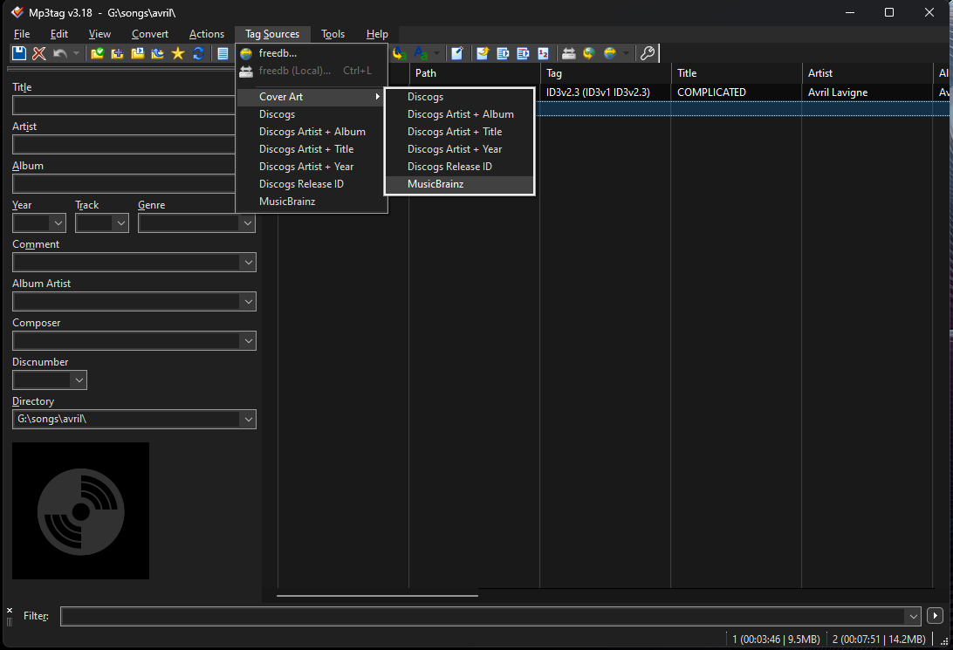Open the Year dropdown list
Screen dimensions: 953x650
[x=58, y=223]
